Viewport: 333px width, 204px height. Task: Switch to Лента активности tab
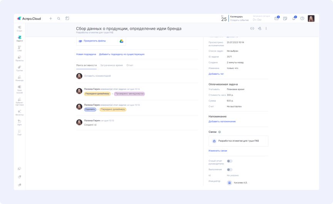tap(86, 65)
